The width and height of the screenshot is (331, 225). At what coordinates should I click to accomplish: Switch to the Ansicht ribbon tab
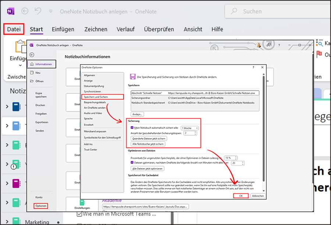click(x=193, y=29)
